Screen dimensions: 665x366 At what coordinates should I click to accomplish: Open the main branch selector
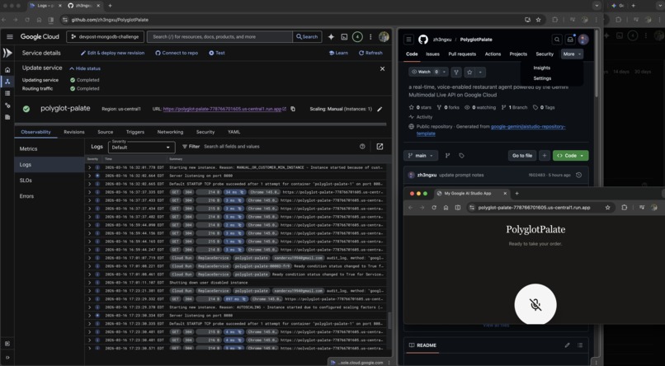(x=420, y=156)
